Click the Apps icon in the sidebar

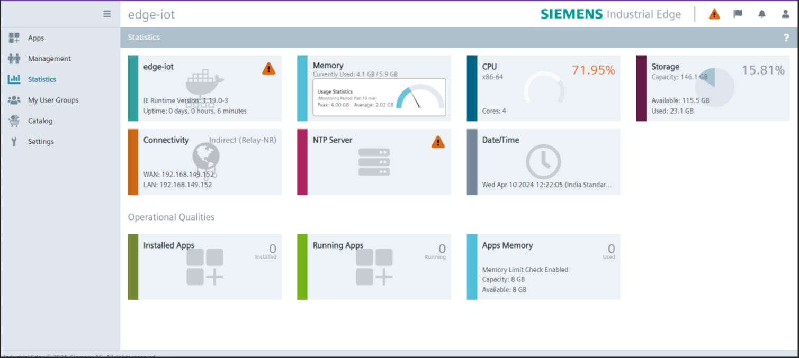[x=13, y=38]
